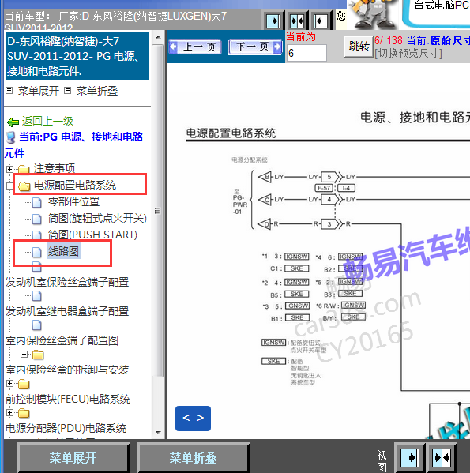Click the upper 菜单展开 text link
The image size is (470, 473).
[39, 91]
